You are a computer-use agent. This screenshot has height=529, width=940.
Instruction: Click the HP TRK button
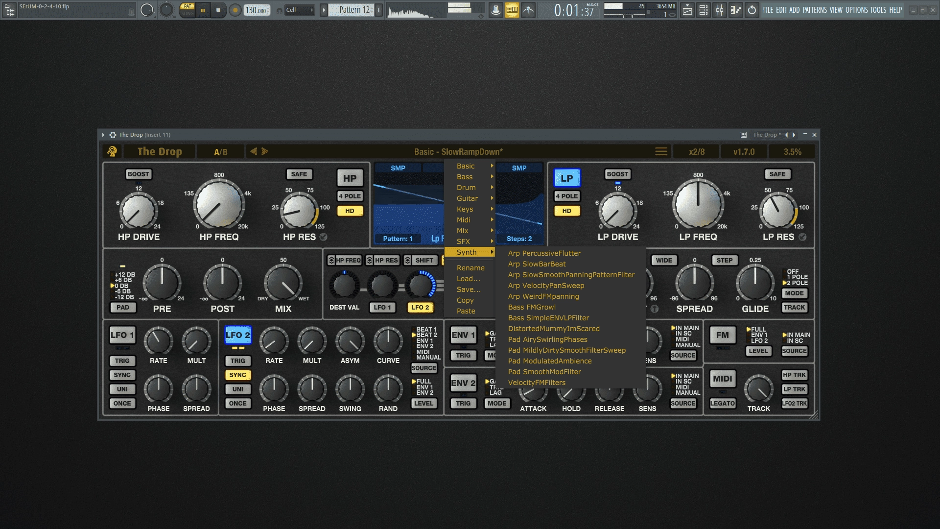(794, 375)
